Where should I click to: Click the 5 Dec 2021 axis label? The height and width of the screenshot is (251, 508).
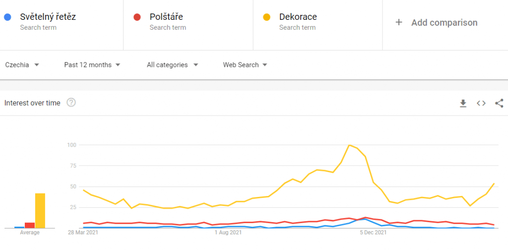[373, 232]
